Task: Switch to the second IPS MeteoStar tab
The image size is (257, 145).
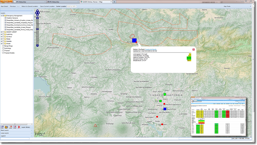Action: pyautogui.click(x=62, y=2)
